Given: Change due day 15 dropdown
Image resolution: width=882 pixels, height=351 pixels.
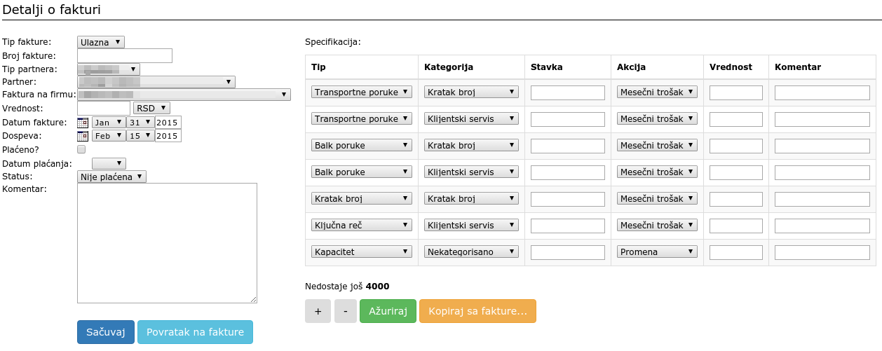Looking at the screenshot, I should click(x=140, y=136).
